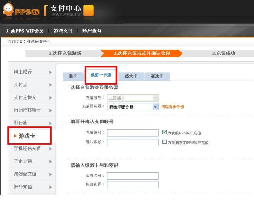This screenshot has width=254, height=206.
Task: Click arrow icon next to 海外充值
Action: pyautogui.click(x=51, y=187)
